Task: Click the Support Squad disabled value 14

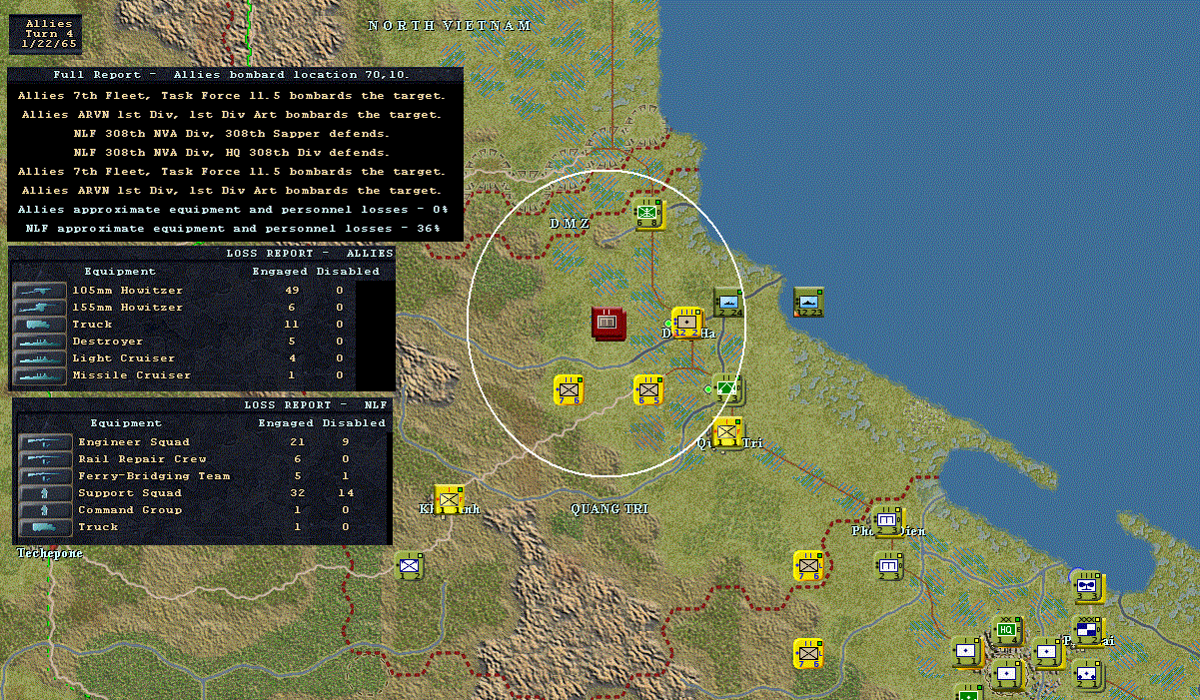Action: 347,493
